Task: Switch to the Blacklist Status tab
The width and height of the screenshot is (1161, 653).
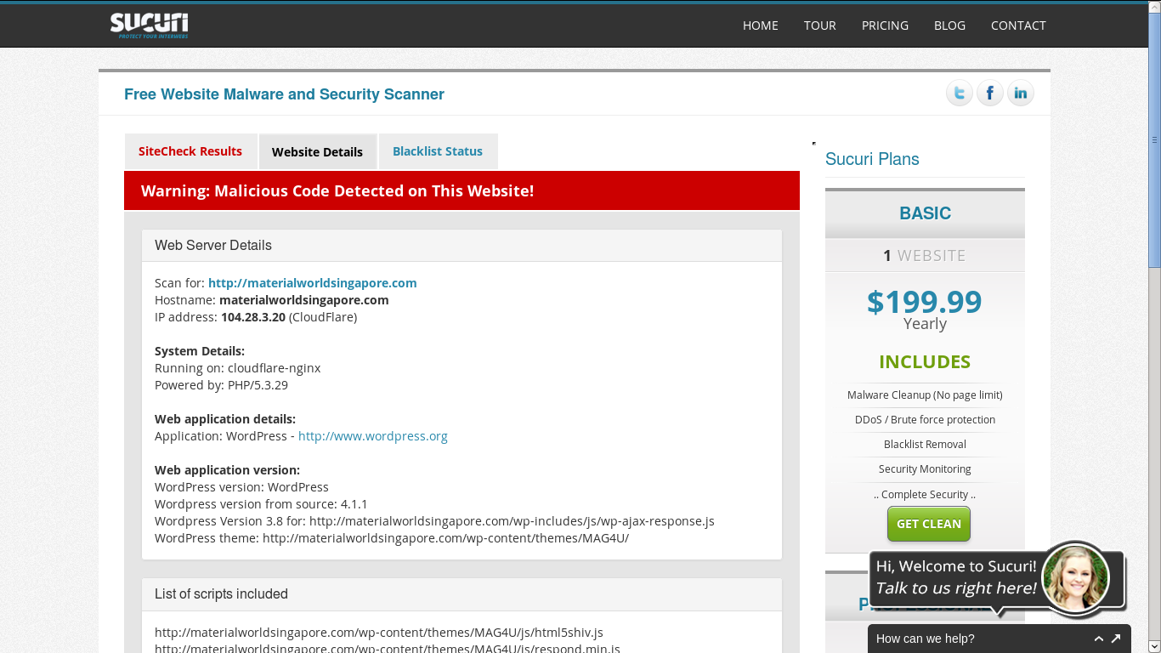Action: click(438, 151)
